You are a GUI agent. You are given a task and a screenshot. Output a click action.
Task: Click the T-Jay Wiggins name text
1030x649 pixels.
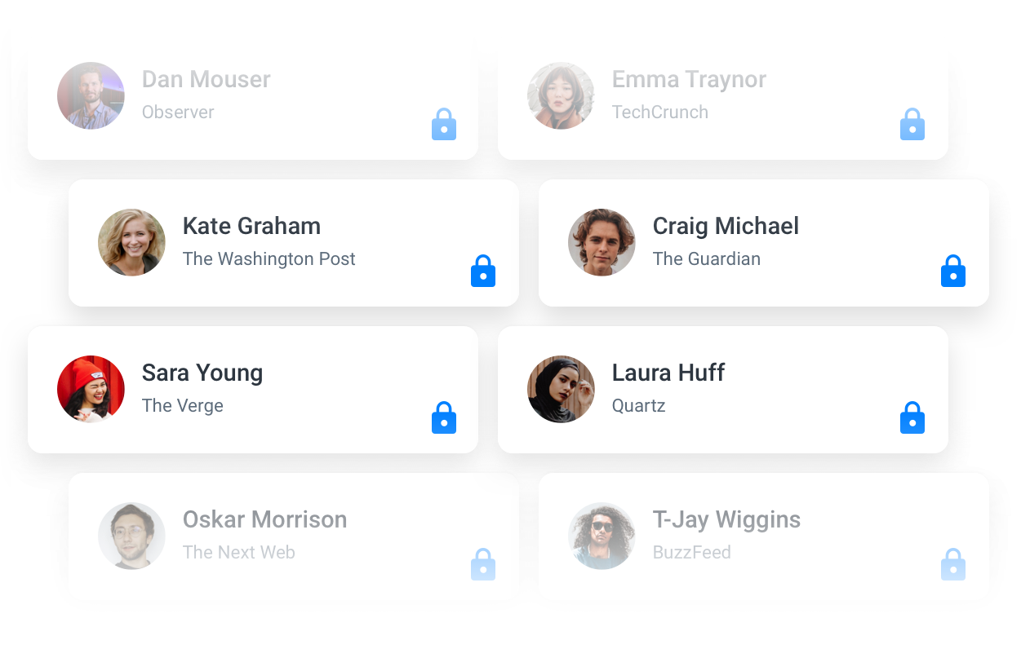[726, 519]
